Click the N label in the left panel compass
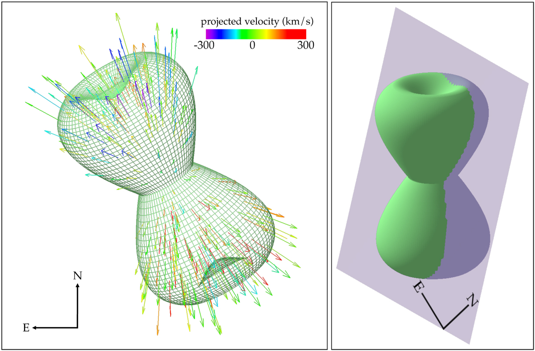This screenshot has width=535, height=351. pos(78,276)
